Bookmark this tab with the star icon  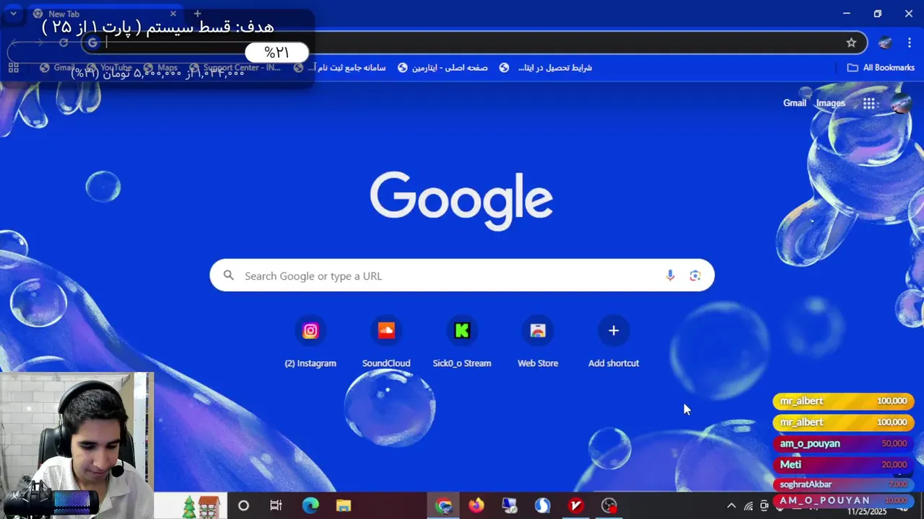(851, 43)
